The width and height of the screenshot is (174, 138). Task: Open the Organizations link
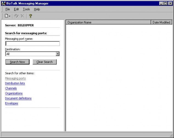(x=14, y=93)
